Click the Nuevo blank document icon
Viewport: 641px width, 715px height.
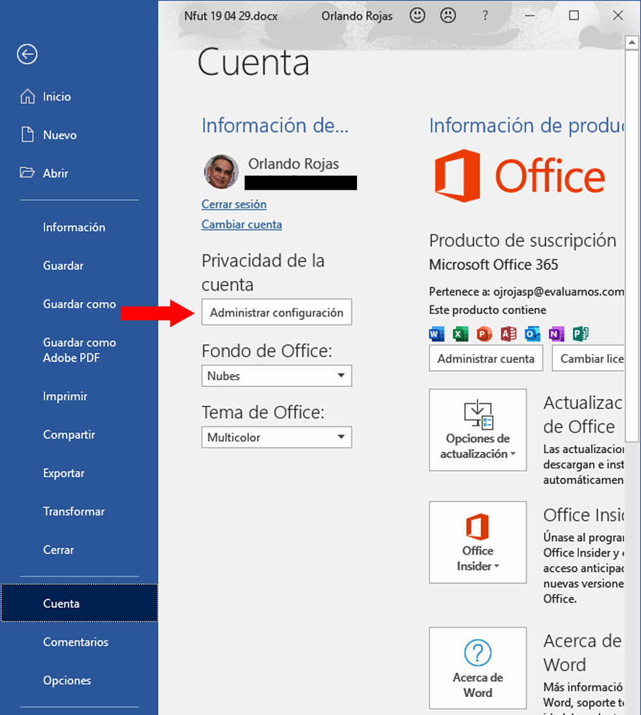(x=28, y=135)
